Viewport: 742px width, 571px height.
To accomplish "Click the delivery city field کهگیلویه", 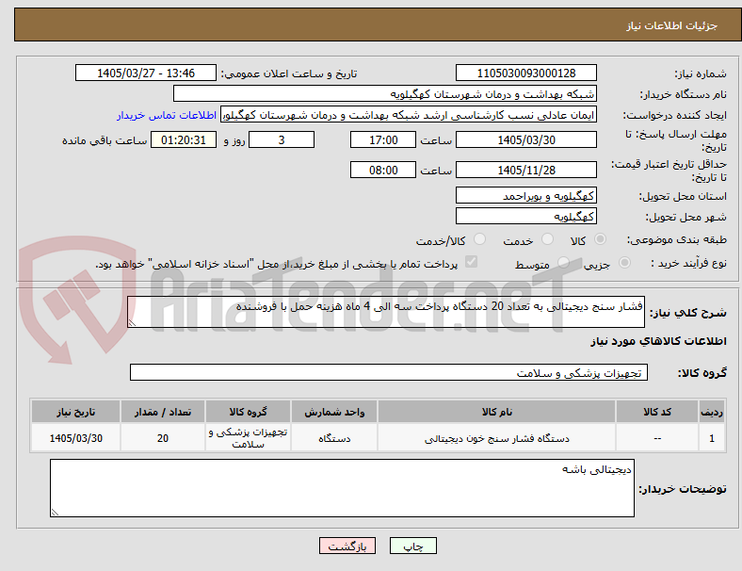I will tap(526, 217).
